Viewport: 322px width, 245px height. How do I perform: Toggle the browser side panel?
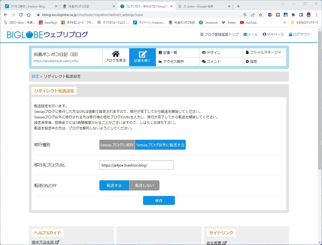pyautogui.click(x=301, y=15)
